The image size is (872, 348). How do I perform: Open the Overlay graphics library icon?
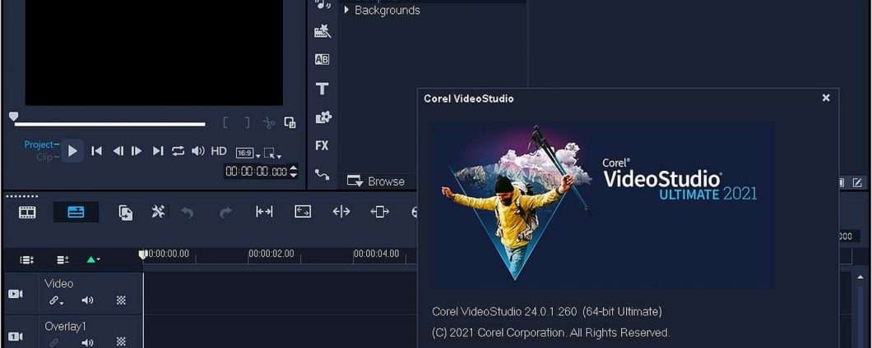[323, 117]
